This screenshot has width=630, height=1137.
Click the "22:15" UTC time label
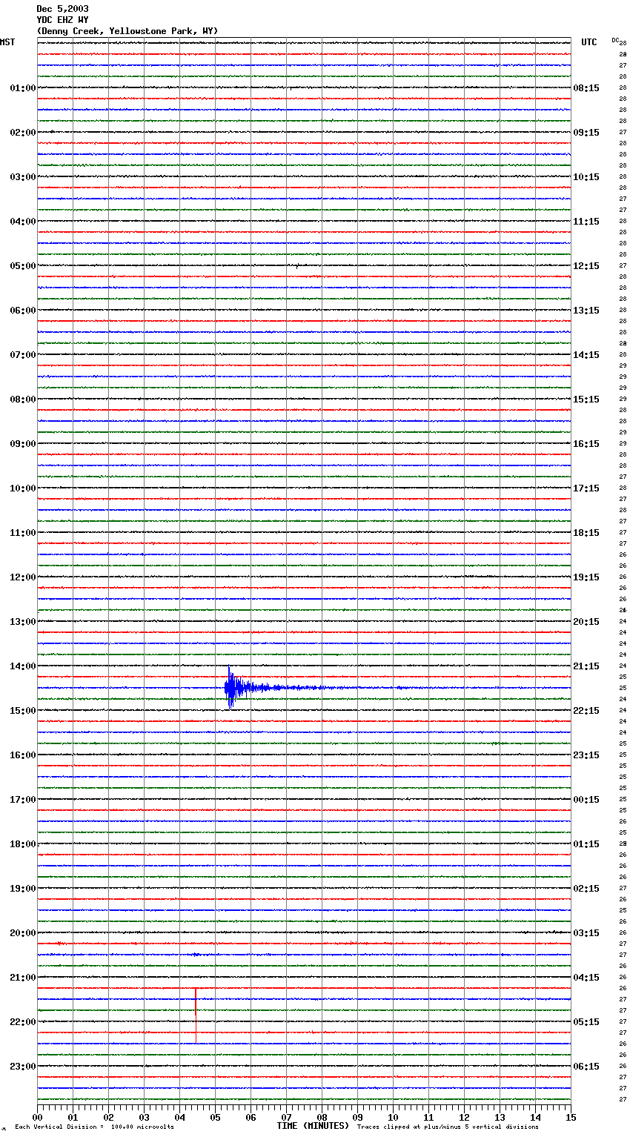[x=586, y=711]
